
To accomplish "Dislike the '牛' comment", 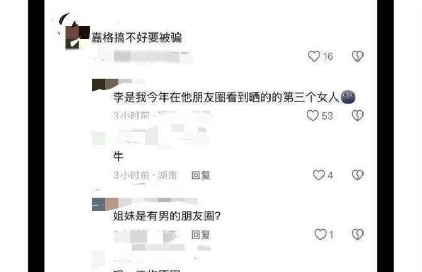I will 358,175.
